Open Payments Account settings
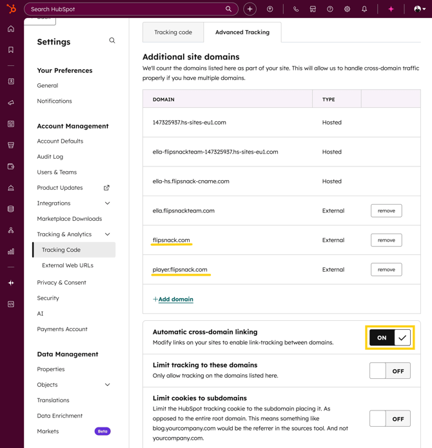The width and height of the screenshot is (432, 448). (62, 329)
